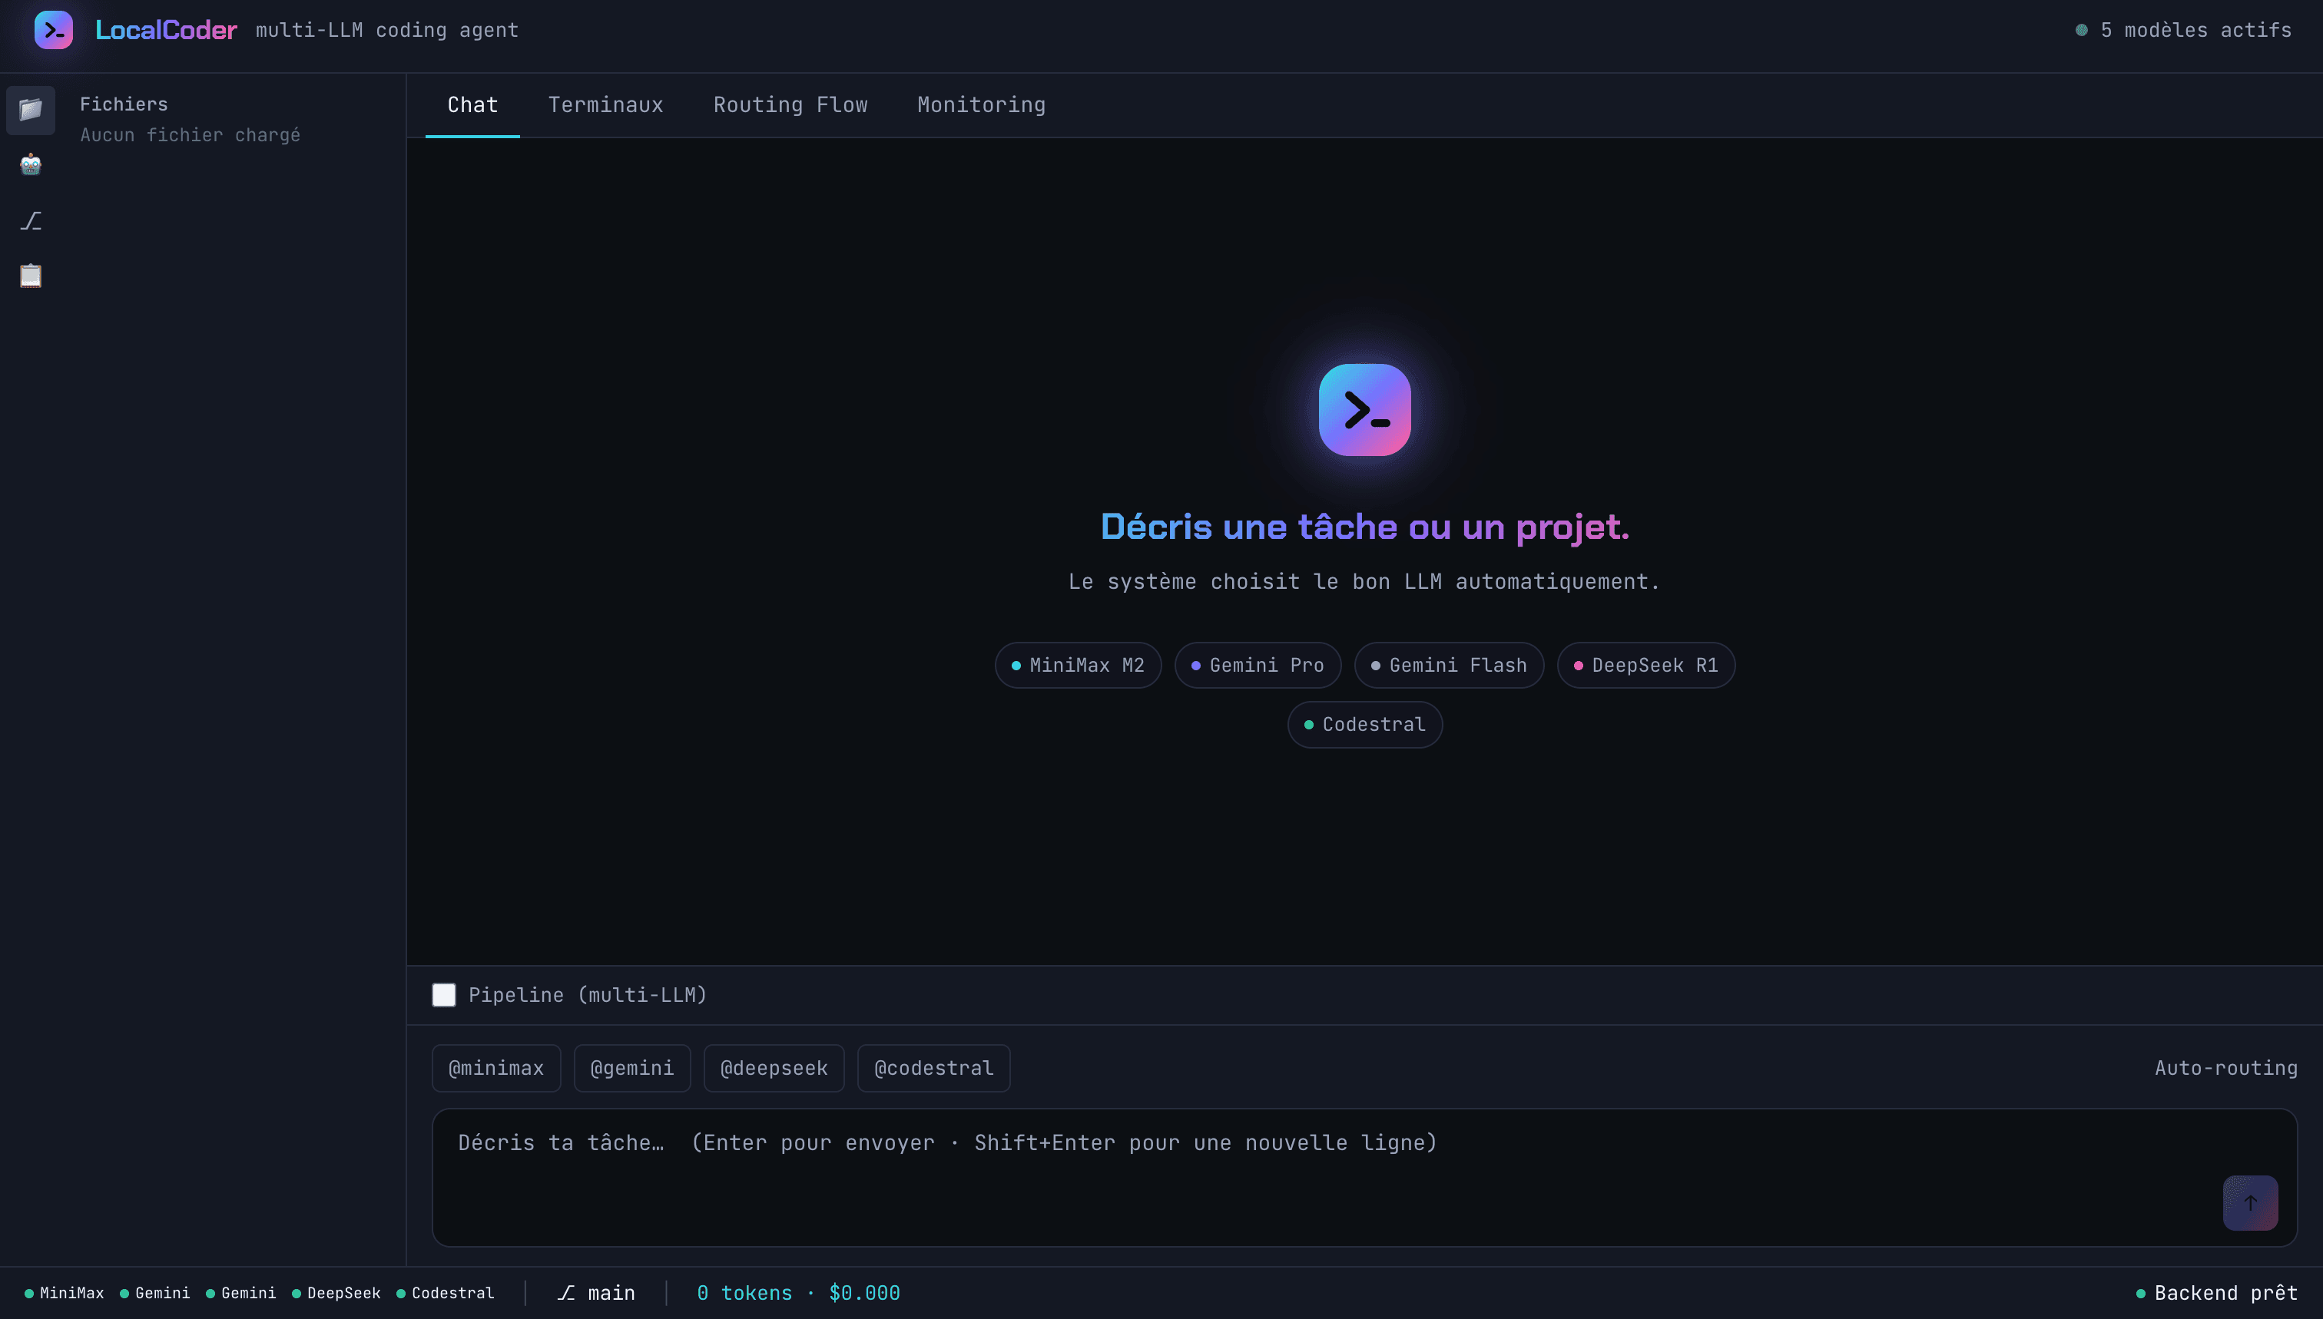Click the large terminal logo in chat area
Image resolution: width=2323 pixels, height=1319 pixels.
(x=1364, y=409)
